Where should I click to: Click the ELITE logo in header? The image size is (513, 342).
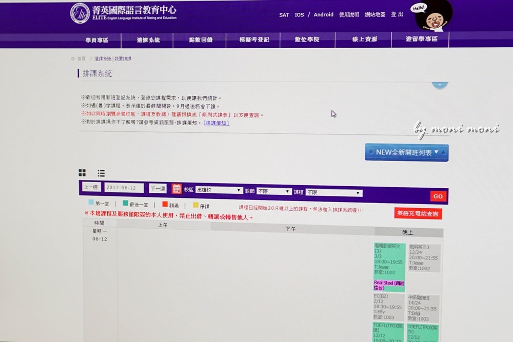tap(80, 13)
